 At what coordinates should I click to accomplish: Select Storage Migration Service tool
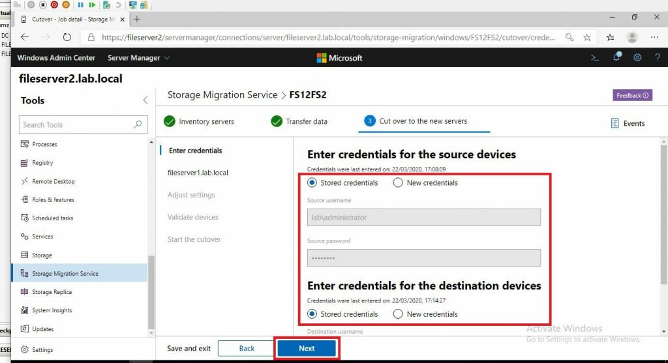80,273
